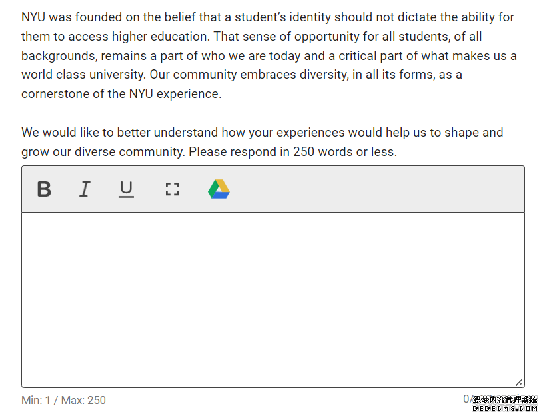Turn on underline formatting
The height and width of the screenshot is (418, 545).
[126, 189]
